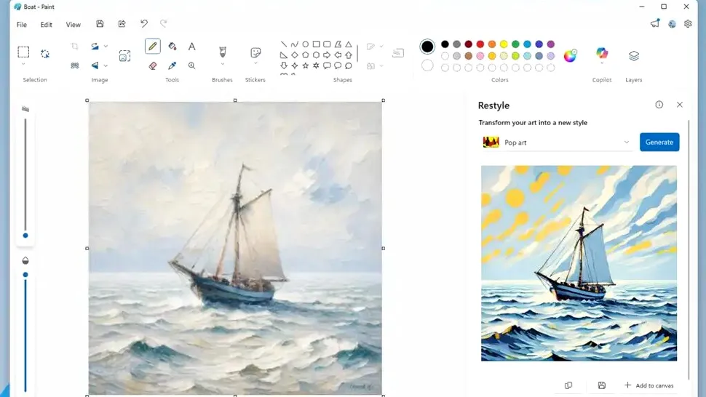Click the generated pop art boat preview
Viewport: 706px width, 397px height.
point(579,263)
